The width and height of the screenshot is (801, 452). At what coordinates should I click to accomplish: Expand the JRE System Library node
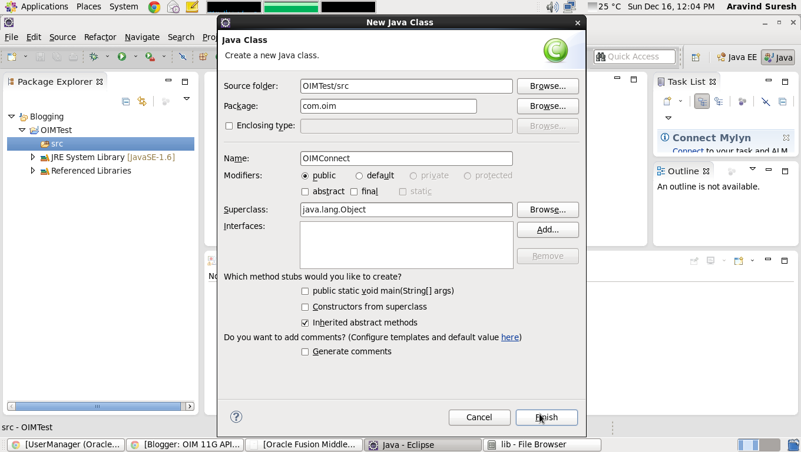tap(32, 157)
